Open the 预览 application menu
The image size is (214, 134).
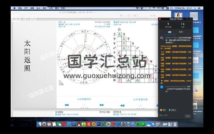20,8
